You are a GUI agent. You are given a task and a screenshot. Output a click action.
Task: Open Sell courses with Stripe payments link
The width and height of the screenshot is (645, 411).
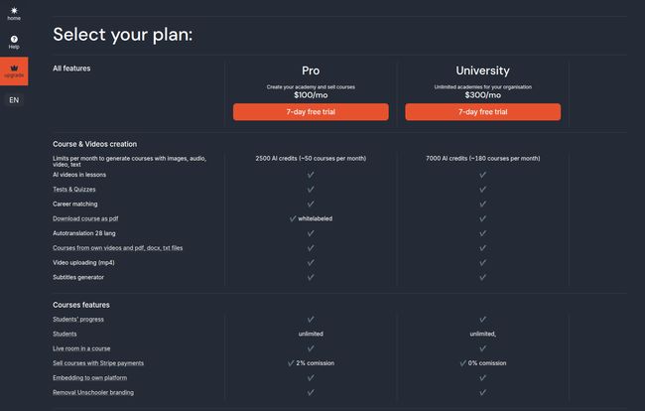98,363
